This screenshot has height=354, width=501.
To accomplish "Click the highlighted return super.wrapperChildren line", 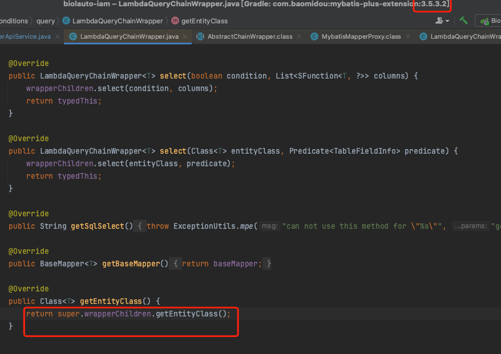I will [x=131, y=314].
